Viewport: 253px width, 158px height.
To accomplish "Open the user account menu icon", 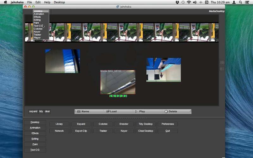I will tap(234, 2).
